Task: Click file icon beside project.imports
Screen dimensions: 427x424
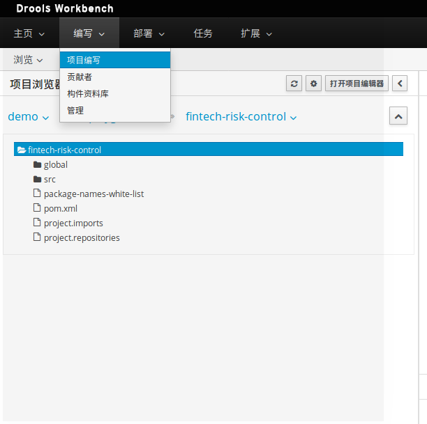Action: pos(37,223)
